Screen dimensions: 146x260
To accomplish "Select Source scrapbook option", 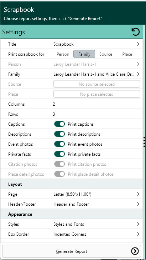I will coord(106,54).
